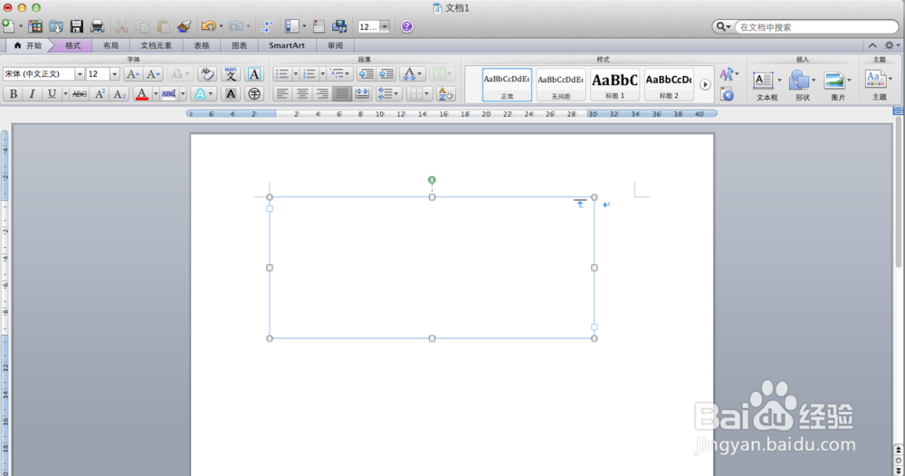Open SmartArt tab
Screen dimensions: 905x476
(x=287, y=45)
